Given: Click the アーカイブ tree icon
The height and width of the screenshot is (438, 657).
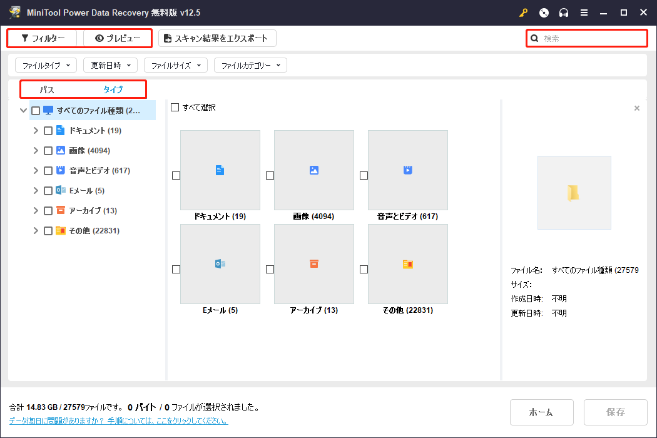Looking at the screenshot, I should [x=60, y=210].
